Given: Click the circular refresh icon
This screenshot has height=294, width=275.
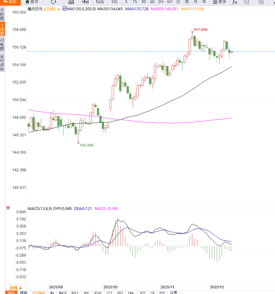Looking at the screenshot, I should click(54, 2).
